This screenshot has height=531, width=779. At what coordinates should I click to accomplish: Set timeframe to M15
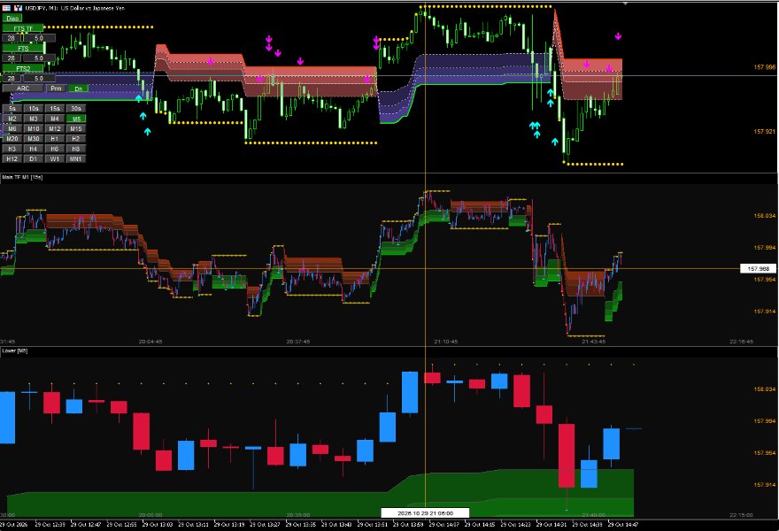click(x=76, y=128)
